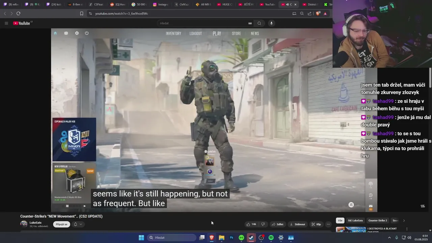The width and height of the screenshot is (432, 243).
Task: Open the YouTube hamburger guide menu
Action: click(6, 23)
